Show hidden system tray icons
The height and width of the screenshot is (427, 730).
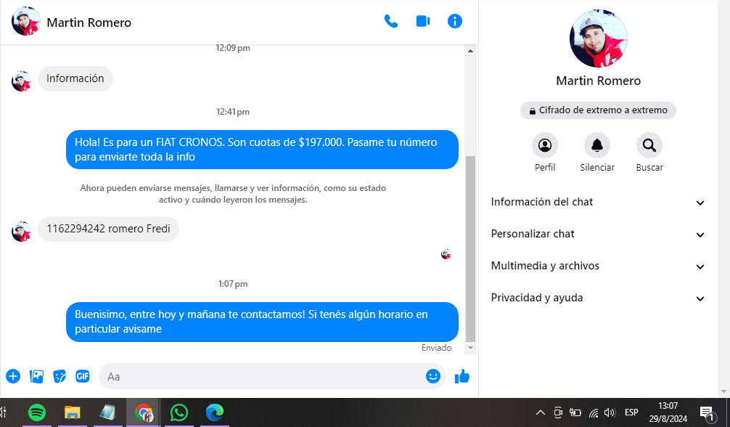540,412
